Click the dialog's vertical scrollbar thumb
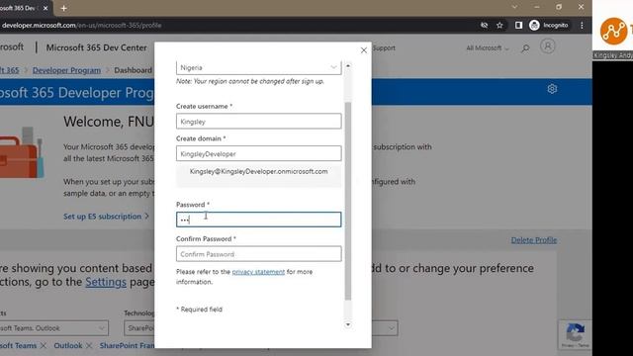Viewport: 633px width, 356px height. [x=348, y=201]
